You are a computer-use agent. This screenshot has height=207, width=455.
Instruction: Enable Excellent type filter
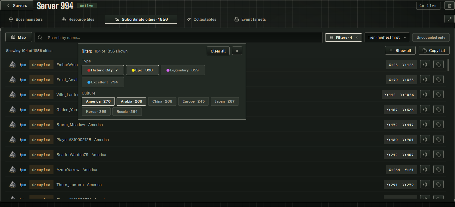103,82
